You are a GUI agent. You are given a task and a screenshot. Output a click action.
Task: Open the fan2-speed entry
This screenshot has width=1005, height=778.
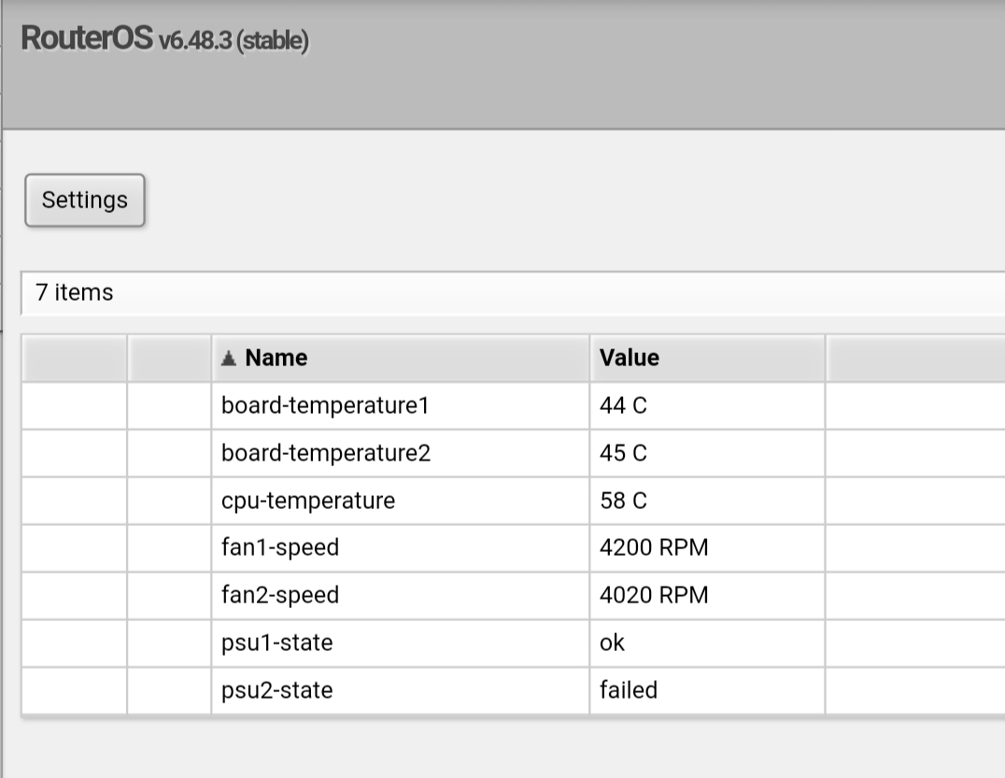[280, 595]
